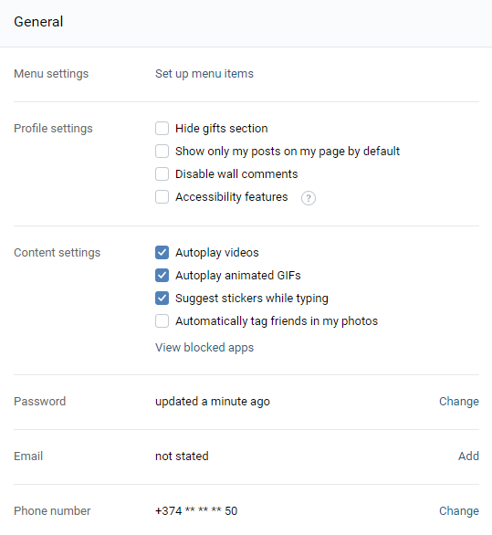Open the Accessibility features help question mark
The height and width of the screenshot is (535, 492).
click(x=309, y=198)
